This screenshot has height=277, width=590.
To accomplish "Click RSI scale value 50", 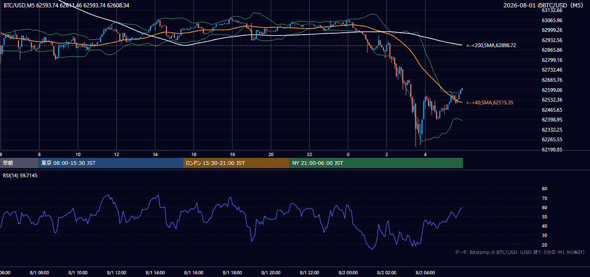I will (x=544, y=217).
